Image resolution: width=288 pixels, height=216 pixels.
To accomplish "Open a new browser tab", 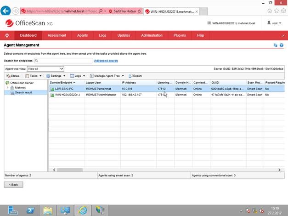I will (x=203, y=11).
